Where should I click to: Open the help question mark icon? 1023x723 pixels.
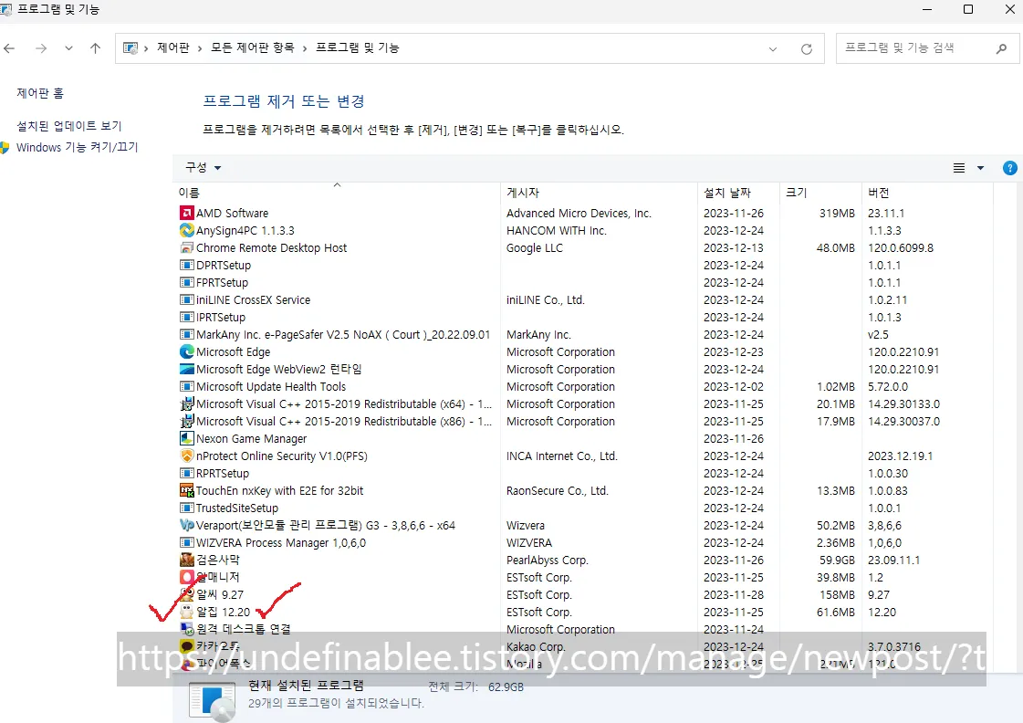[x=1009, y=168]
